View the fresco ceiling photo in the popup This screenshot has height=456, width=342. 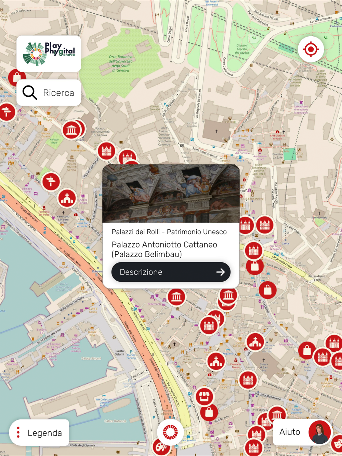(171, 193)
